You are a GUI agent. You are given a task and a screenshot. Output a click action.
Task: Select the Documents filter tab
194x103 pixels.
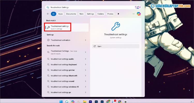71,14
